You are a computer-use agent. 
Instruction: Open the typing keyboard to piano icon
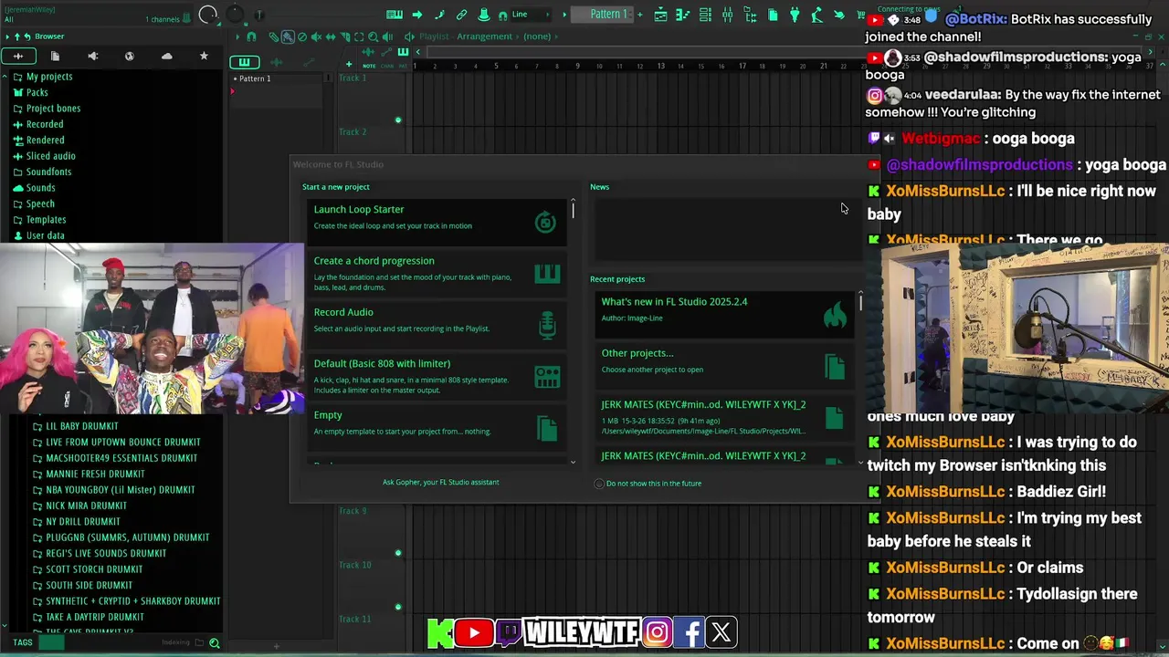click(395, 15)
